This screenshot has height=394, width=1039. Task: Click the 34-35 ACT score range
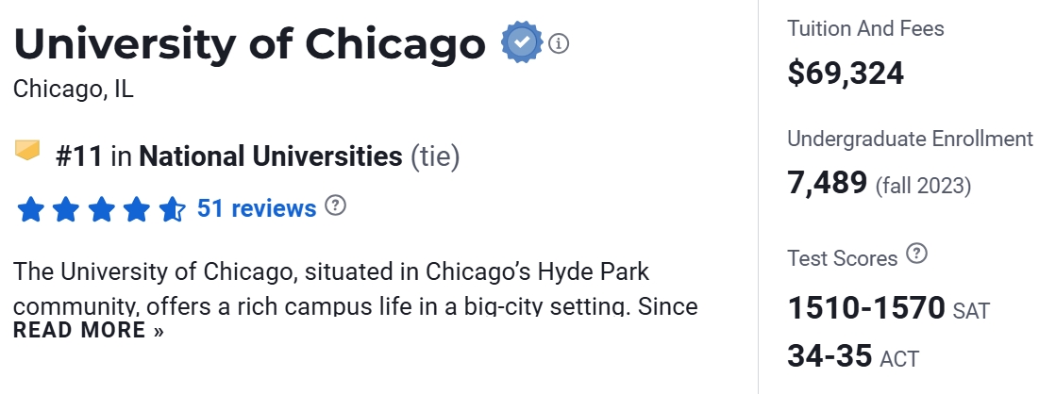(x=829, y=357)
